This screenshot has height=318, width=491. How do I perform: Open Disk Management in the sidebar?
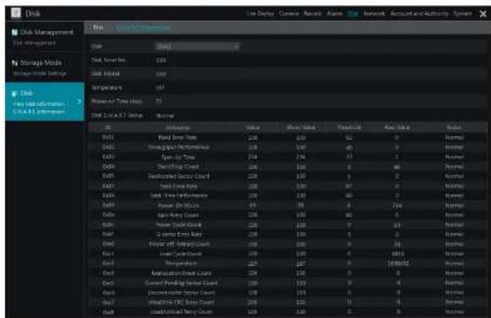45,37
